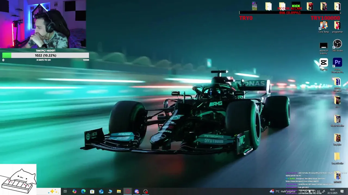Open the programlar folder on desktop
The height and width of the screenshot is (195, 348).
tap(337, 27)
